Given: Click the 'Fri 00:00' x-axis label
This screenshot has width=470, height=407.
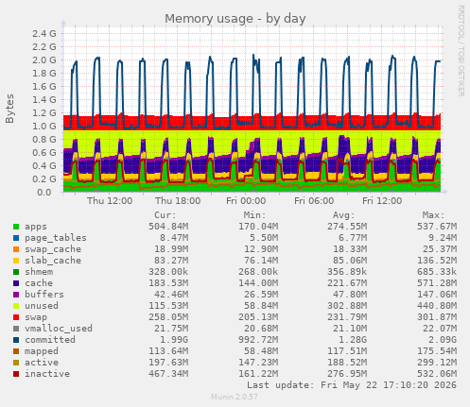Looking at the screenshot, I should click(246, 201).
